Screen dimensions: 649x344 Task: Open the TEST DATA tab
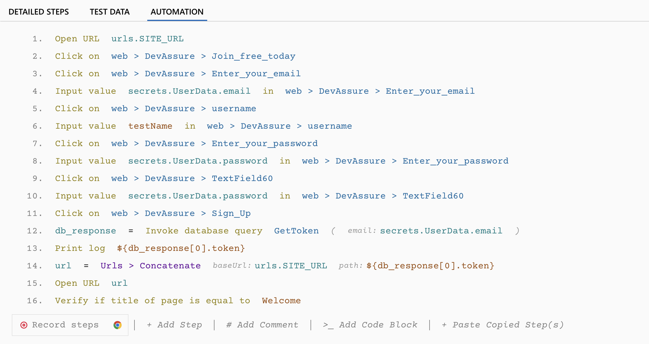pyautogui.click(x=109, y=12)
